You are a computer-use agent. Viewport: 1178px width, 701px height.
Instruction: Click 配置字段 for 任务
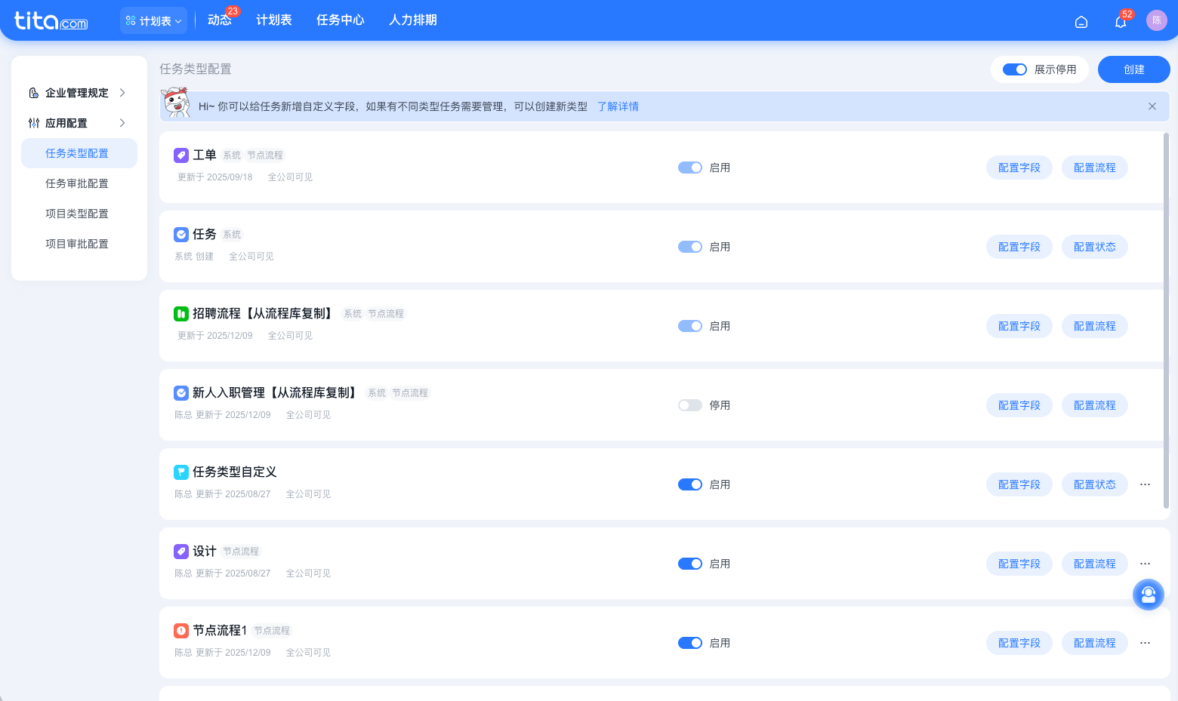pos(1019,247)
